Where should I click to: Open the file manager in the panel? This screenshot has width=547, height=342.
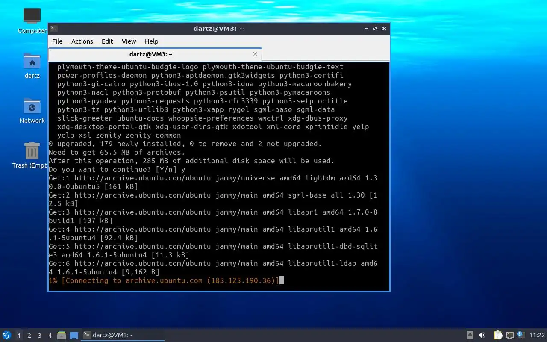coord(62,336)
